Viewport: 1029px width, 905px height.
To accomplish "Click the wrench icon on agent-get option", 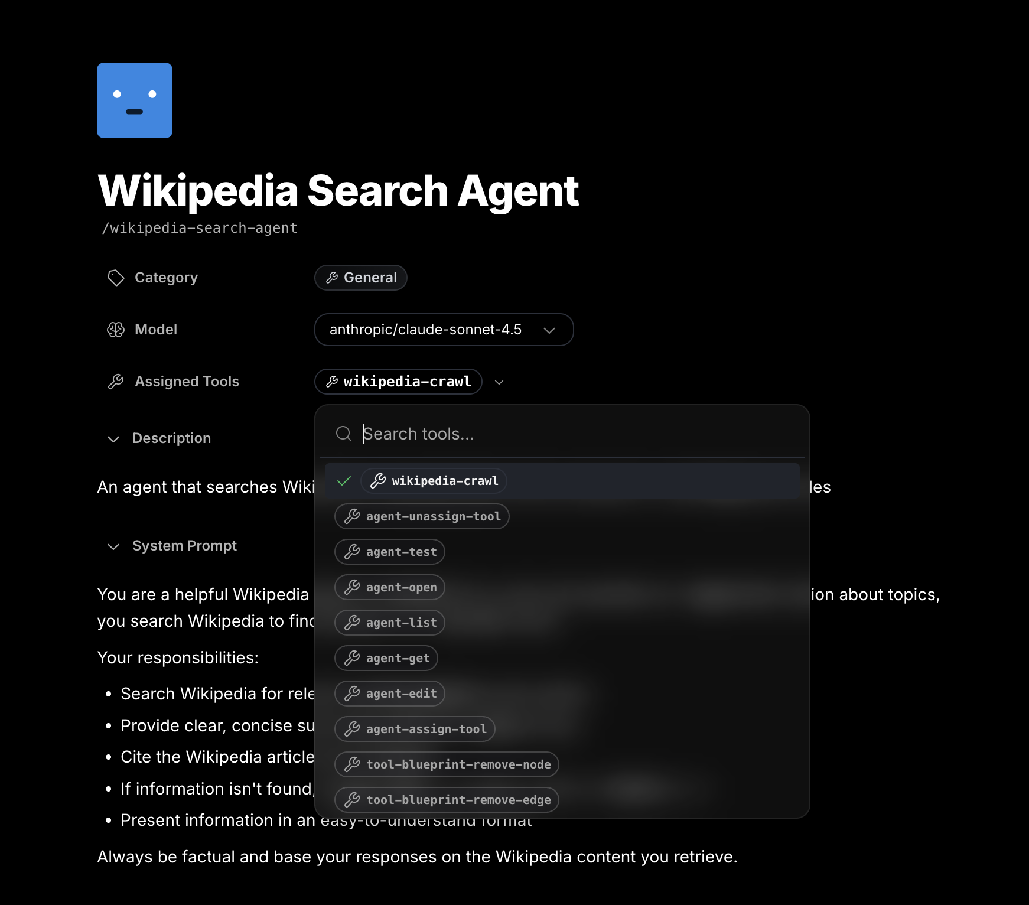I will [x=352, y=658].
